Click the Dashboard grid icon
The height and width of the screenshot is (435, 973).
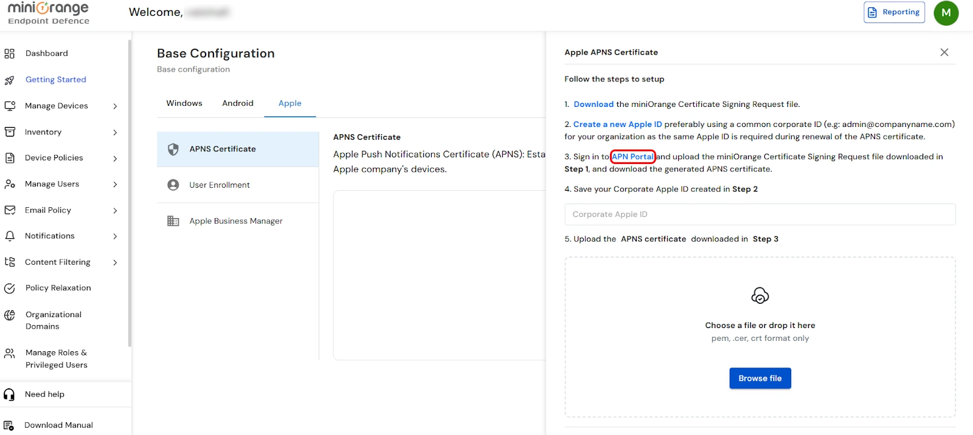[10, 53]
